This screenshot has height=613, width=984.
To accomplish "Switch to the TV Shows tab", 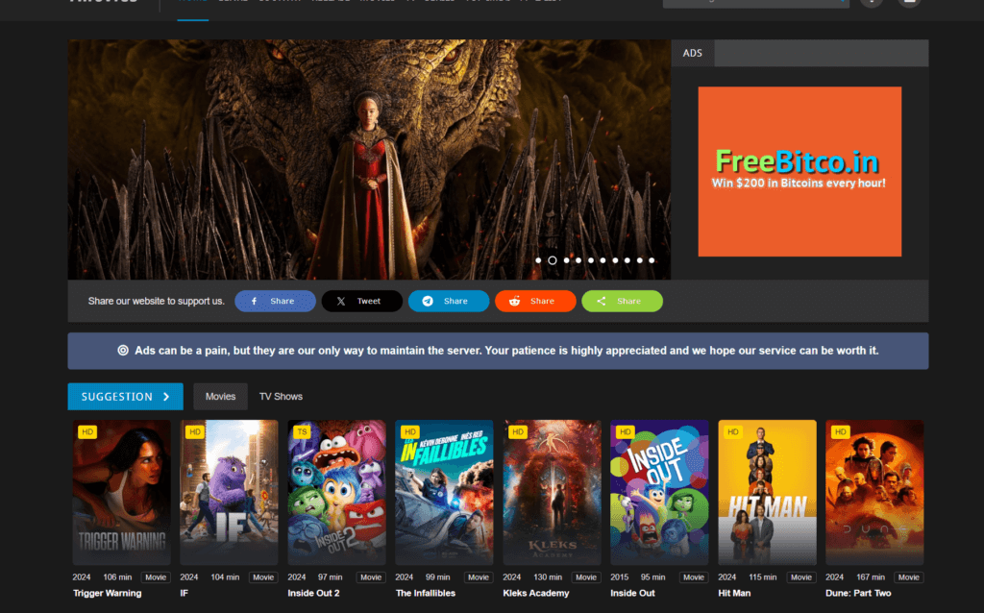I will 281,396.
